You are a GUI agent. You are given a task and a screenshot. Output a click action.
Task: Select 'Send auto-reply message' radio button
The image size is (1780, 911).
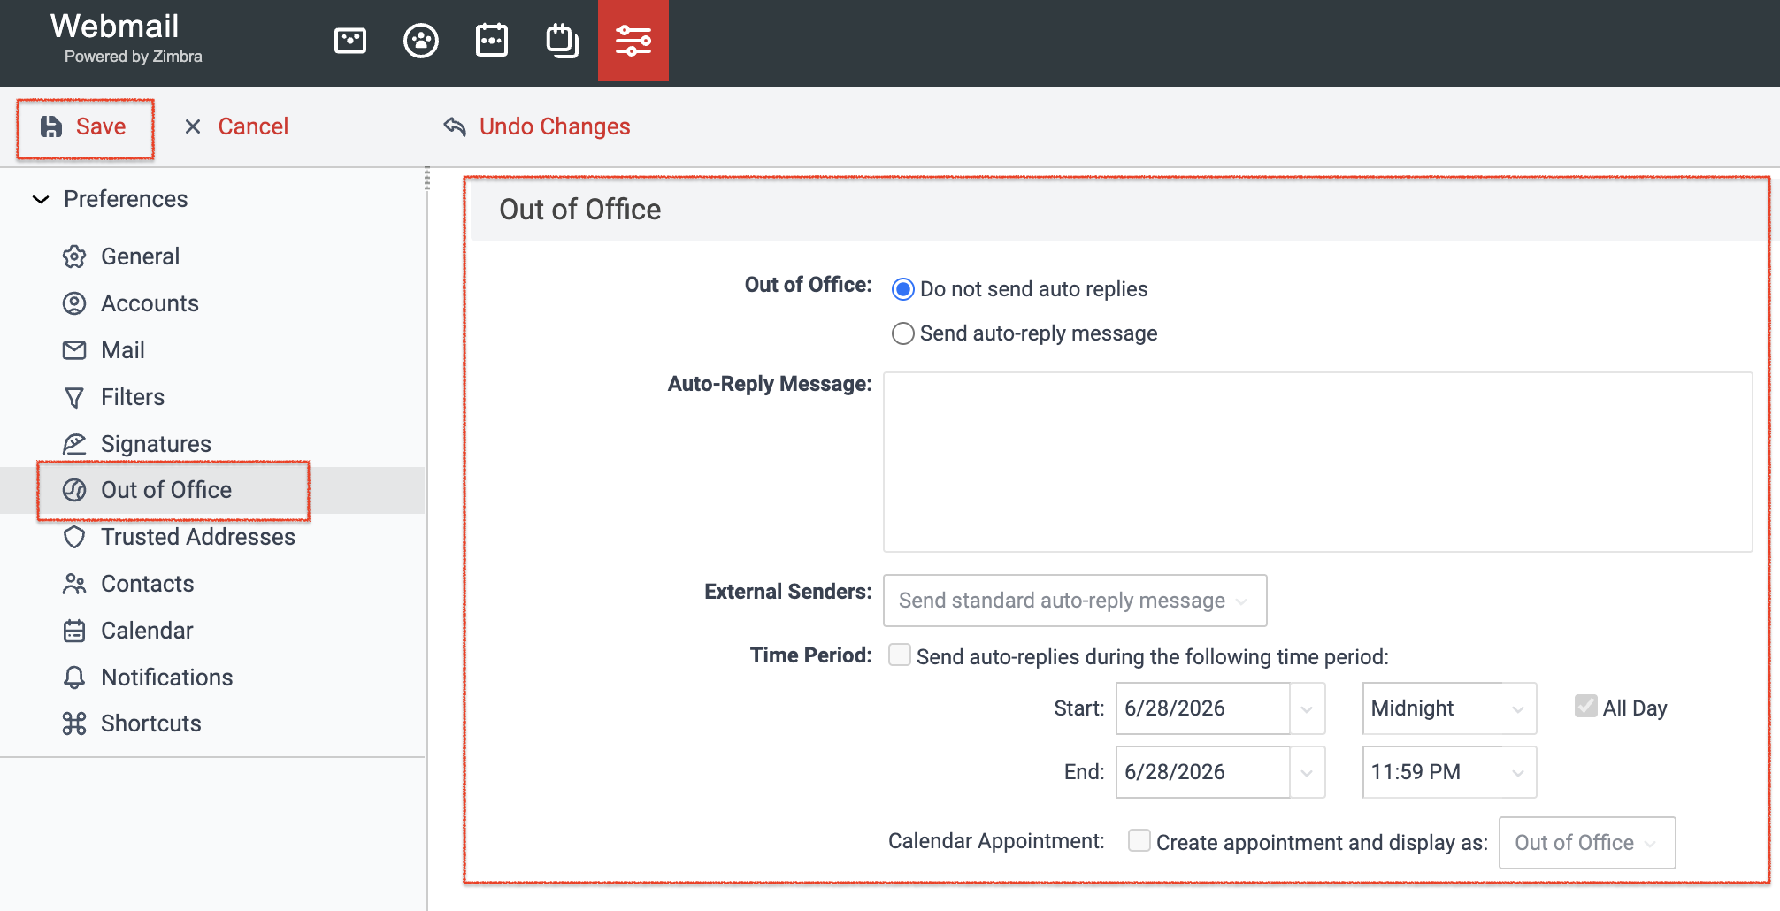tap(902, 333)
